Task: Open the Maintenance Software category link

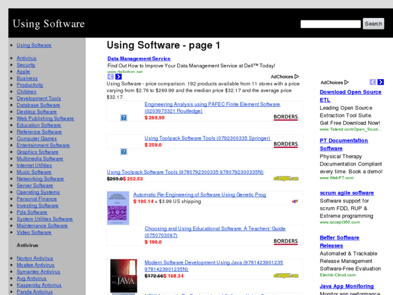Action: coord(42,226)
